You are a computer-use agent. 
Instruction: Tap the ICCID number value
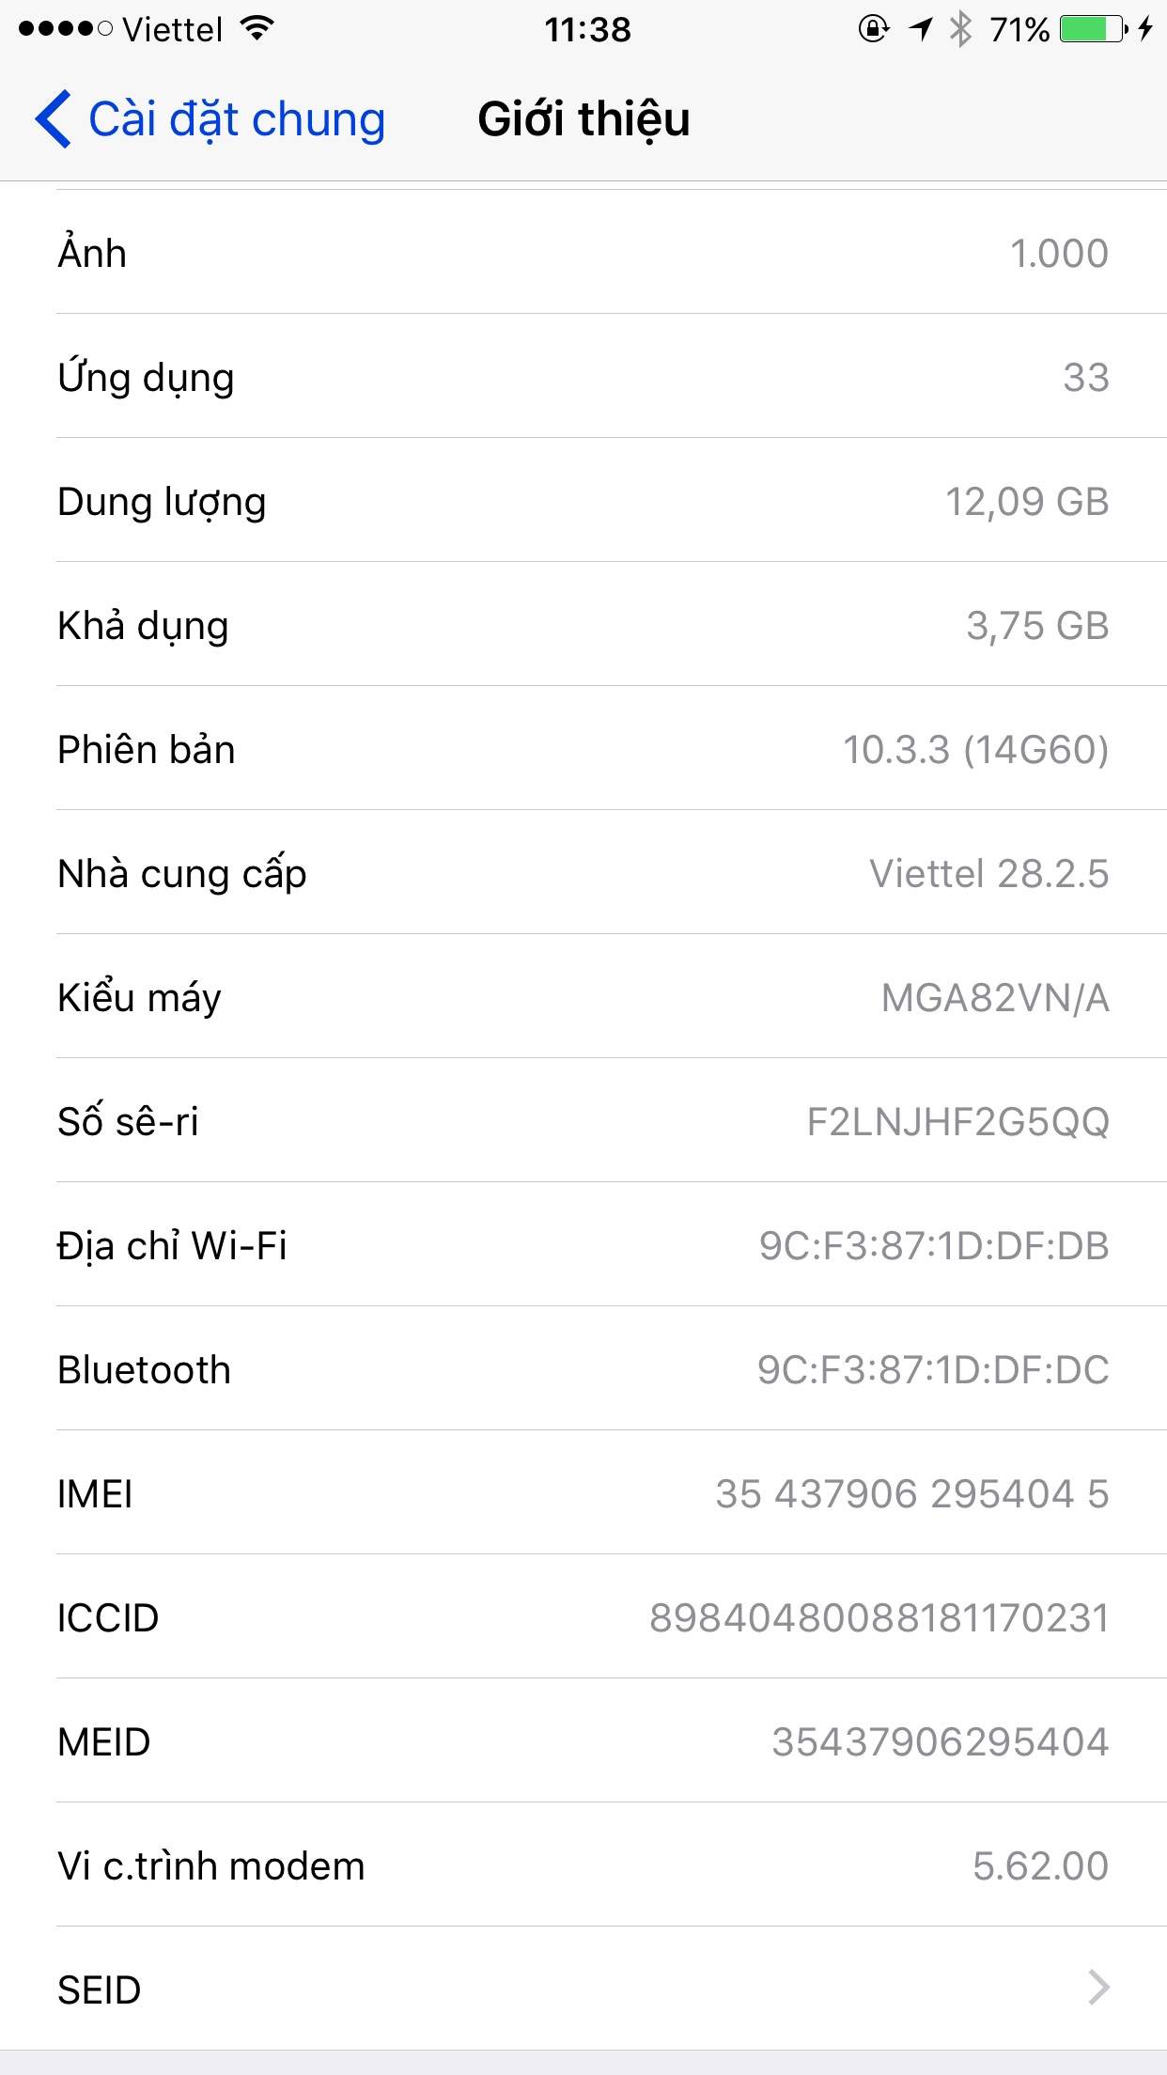(x=879, y=1617)
